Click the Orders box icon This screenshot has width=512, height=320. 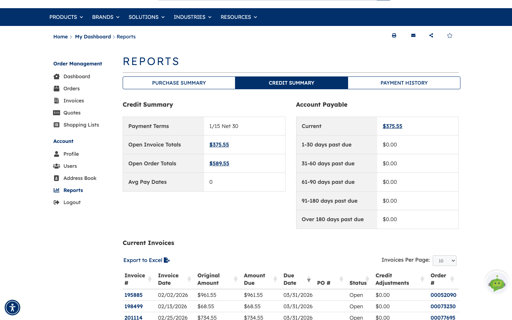click(x=57, y=89)
